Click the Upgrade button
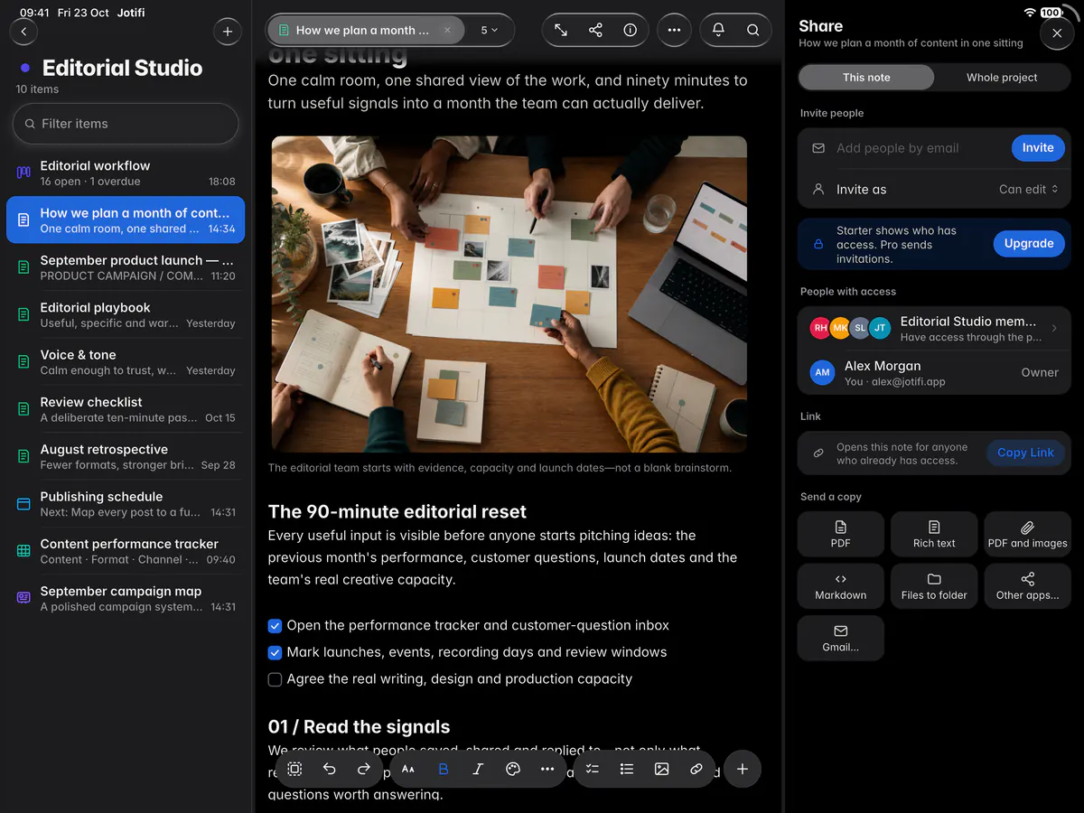Screen dimensions: 1084x813 pyautogui.click(x=1029, y=244)
